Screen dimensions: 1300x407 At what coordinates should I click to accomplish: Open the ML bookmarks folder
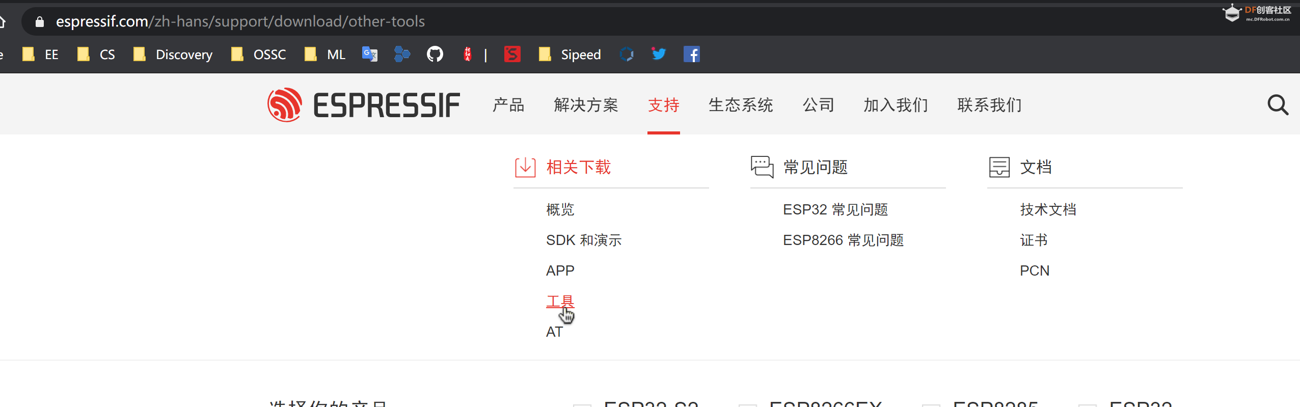point(325,55)
